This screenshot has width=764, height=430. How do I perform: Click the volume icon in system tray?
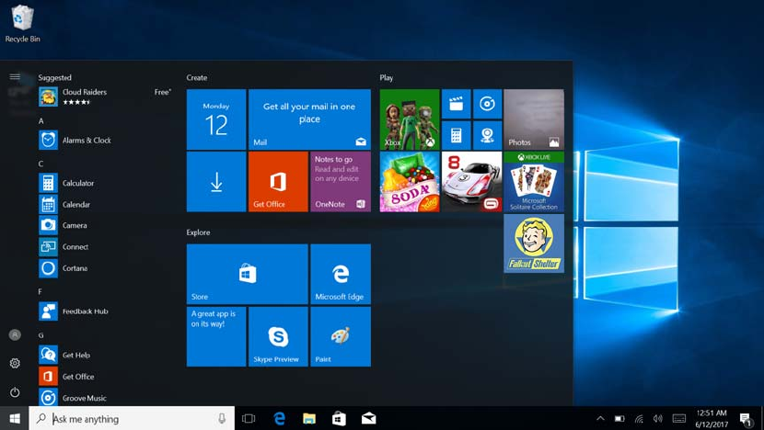pyautogui.click(x=657, y=419)
